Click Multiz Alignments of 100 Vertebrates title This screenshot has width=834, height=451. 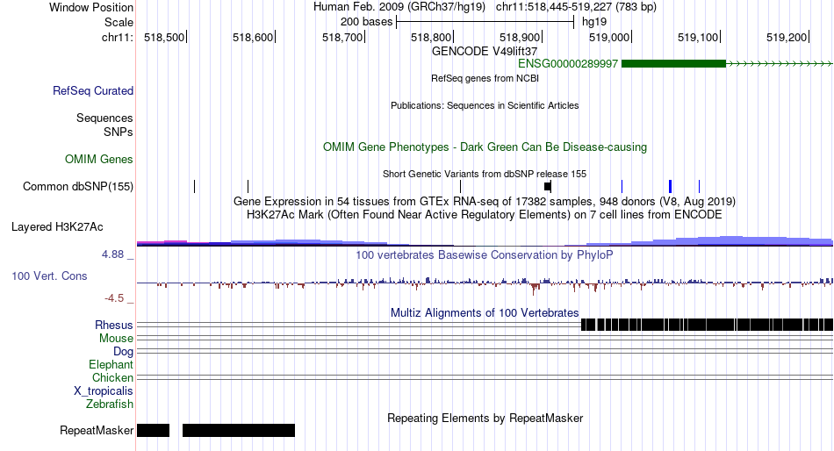485,312
